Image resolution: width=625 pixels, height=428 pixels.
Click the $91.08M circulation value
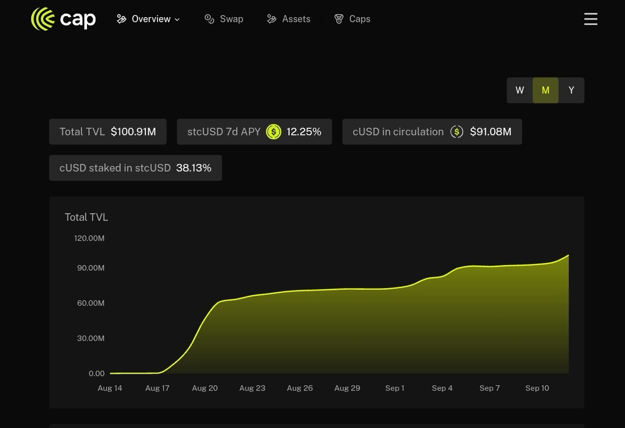[x=491, y=132]
